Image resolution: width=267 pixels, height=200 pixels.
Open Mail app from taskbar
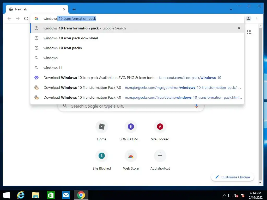click(x=66, y=195)
